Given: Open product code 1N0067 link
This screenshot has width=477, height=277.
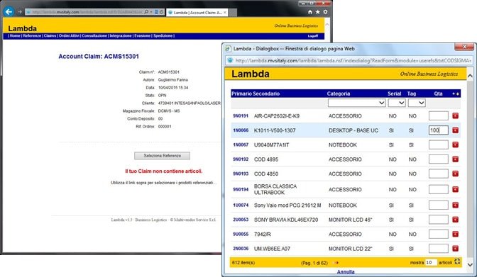Looking at the screenshot, I should 241,145.
